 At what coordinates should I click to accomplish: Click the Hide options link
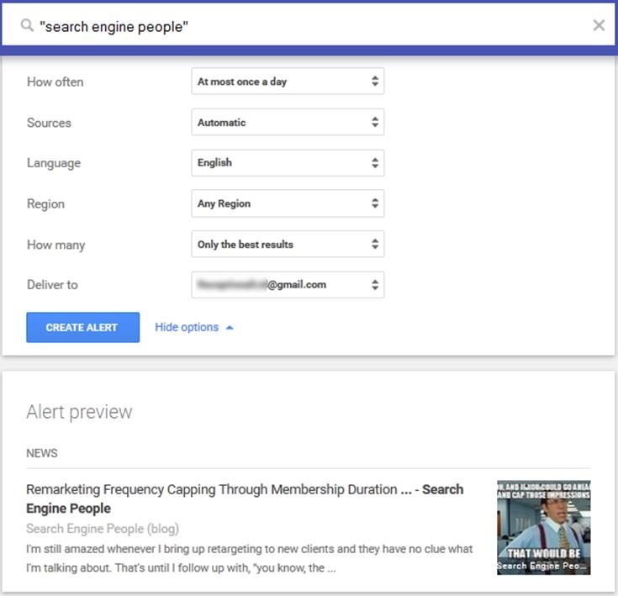point(187,327)
